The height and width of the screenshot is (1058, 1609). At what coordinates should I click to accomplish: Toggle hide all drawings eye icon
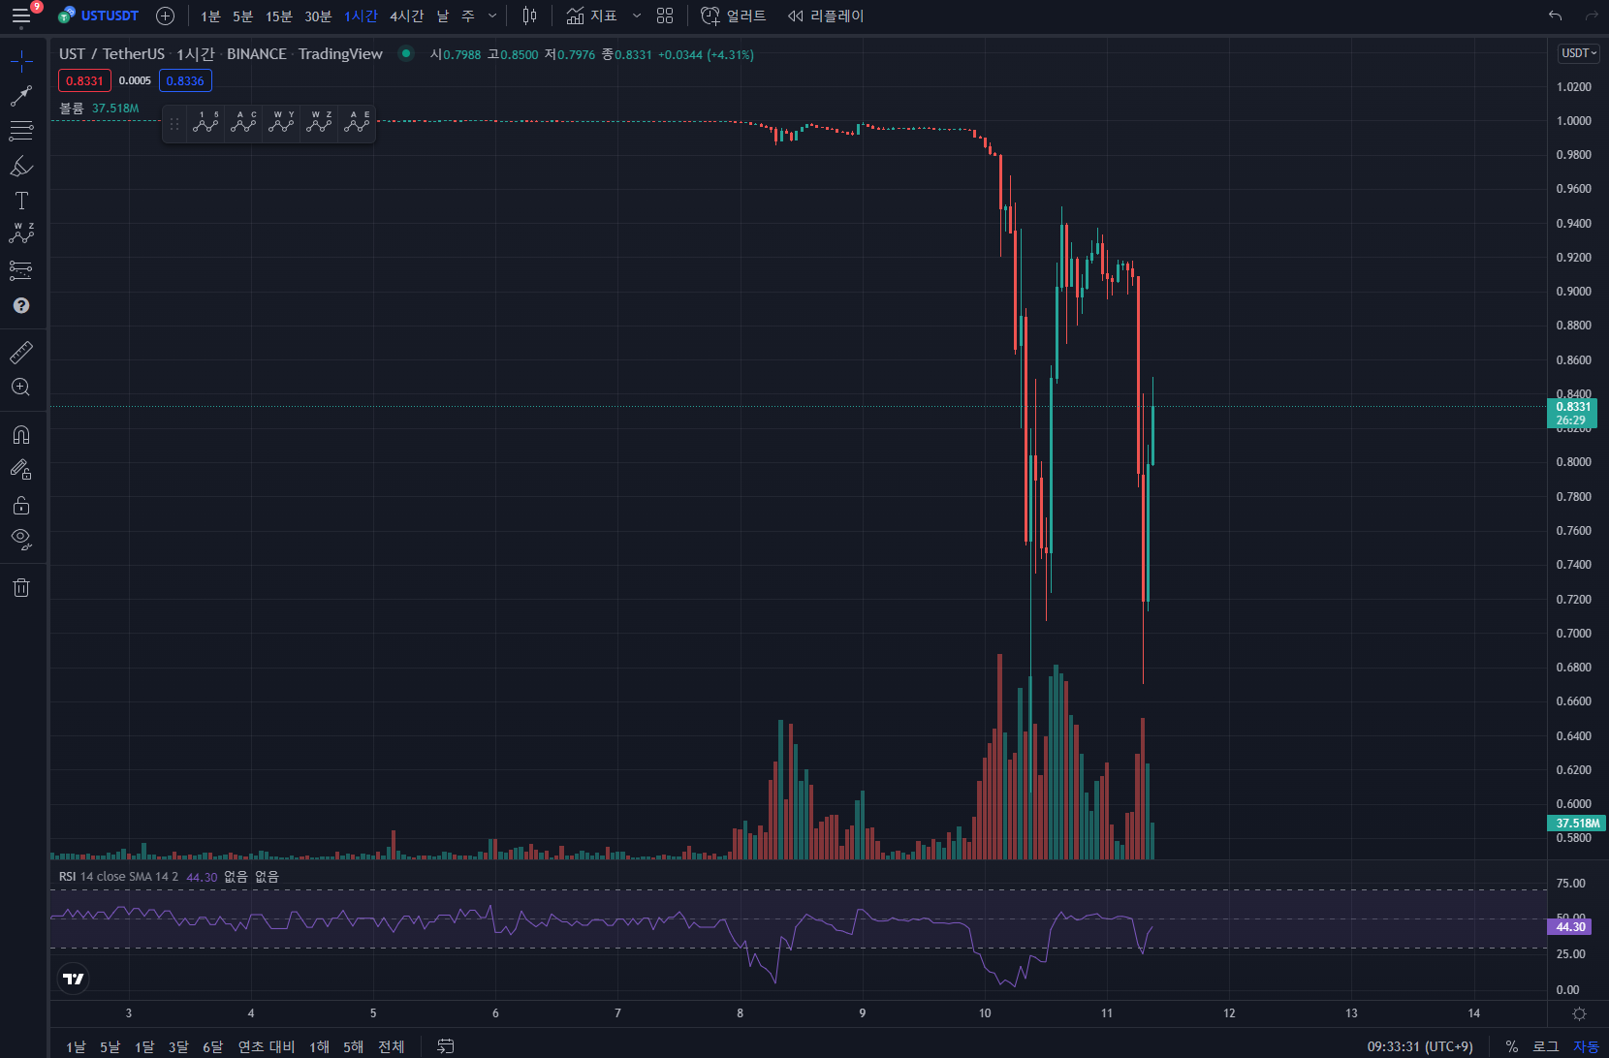click(x=21, y=539)
